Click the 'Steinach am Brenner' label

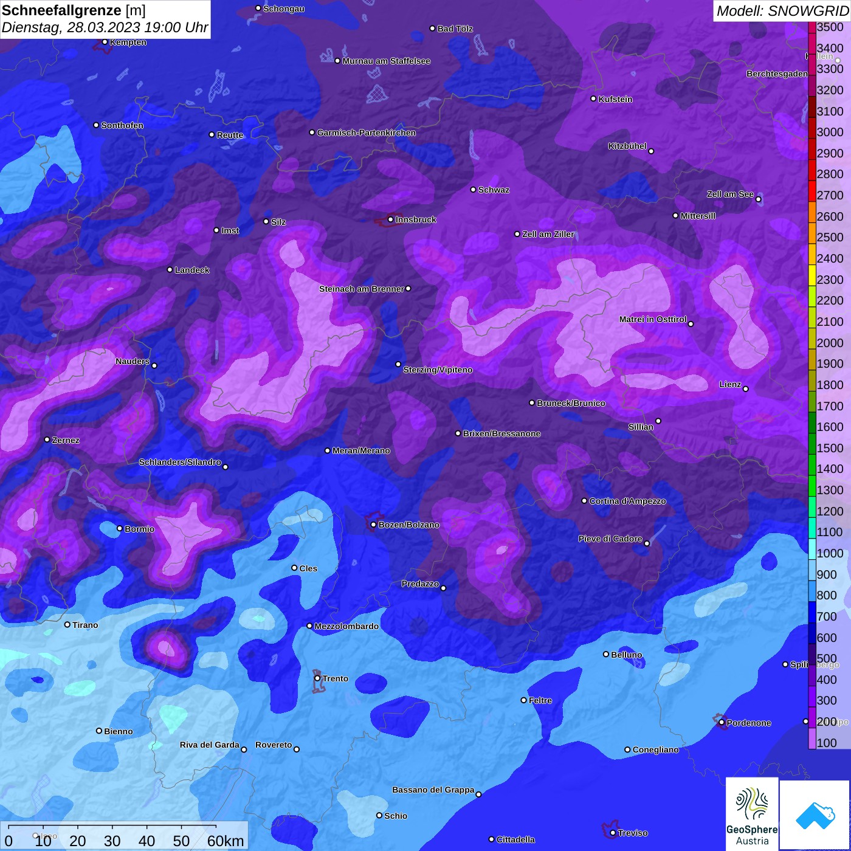point(362,289)
